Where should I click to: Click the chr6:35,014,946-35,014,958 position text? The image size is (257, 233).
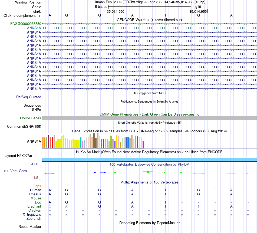177,2
